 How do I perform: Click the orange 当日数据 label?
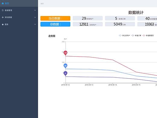pyautogui.click(x=55, y=18)
